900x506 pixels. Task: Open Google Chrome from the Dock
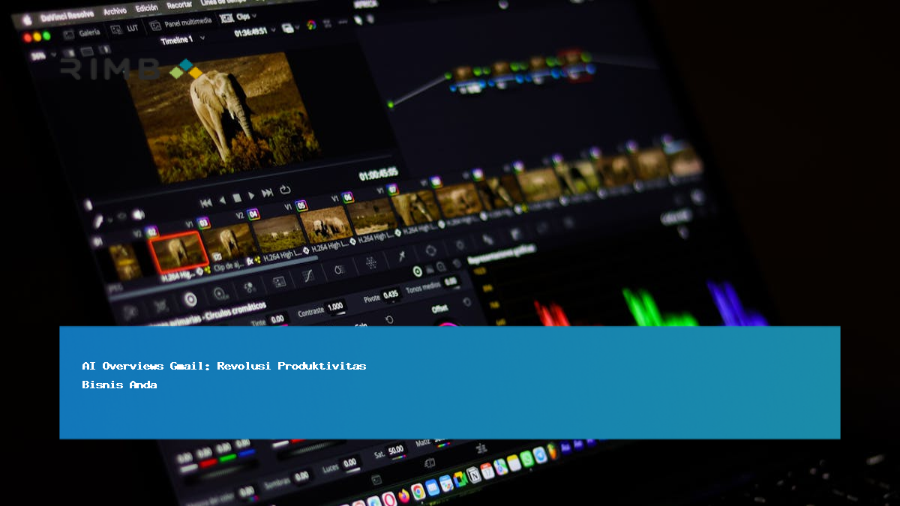click(418, 492)
